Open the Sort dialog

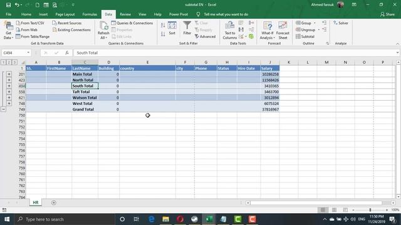coord(172,28)
